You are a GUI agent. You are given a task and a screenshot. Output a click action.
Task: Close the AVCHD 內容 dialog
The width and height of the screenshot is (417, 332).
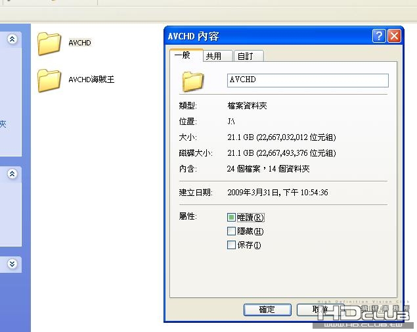(394, 36)
